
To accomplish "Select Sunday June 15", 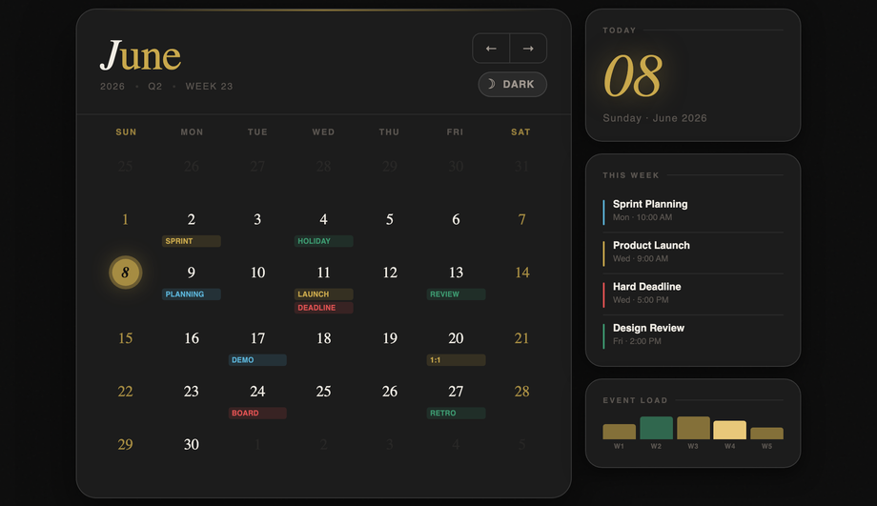I will [125, 339].
